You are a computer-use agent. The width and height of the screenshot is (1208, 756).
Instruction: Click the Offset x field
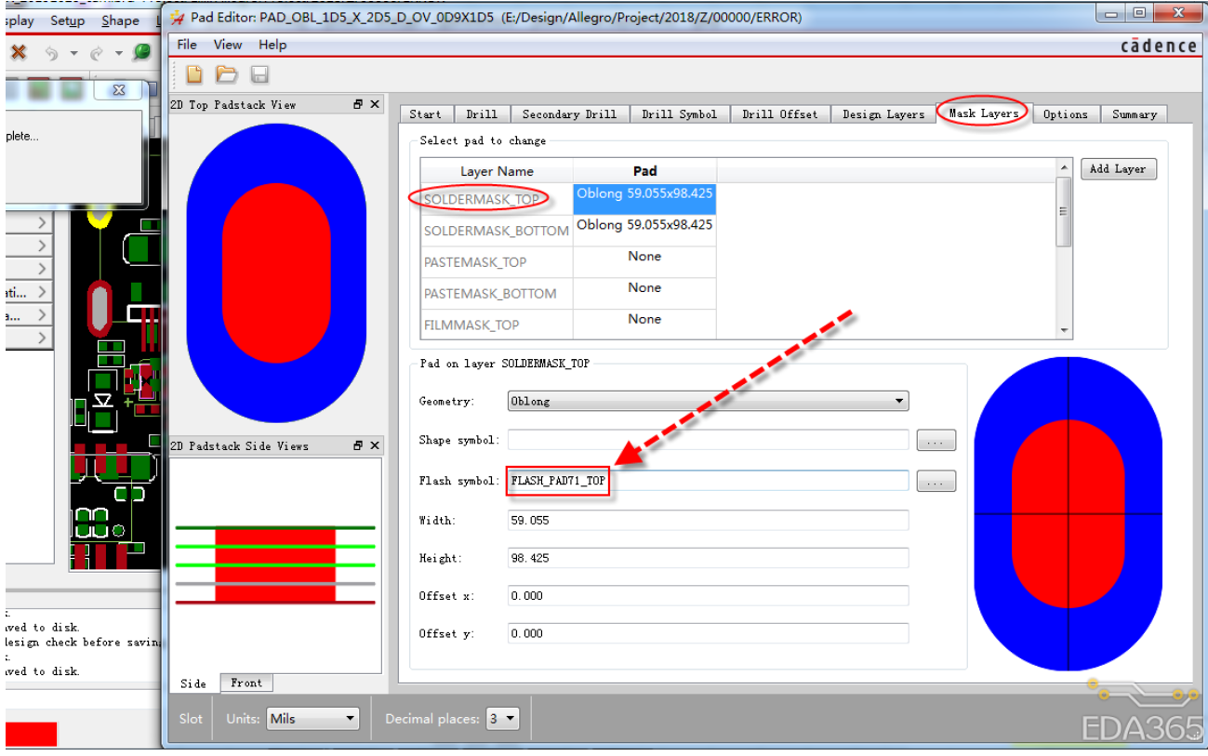click(708, 595)
